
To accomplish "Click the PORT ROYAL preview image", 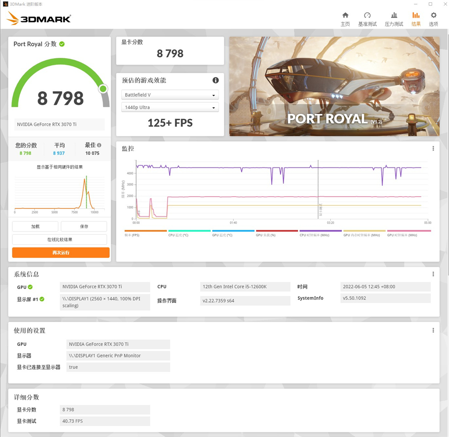I will tap(334, 85).
